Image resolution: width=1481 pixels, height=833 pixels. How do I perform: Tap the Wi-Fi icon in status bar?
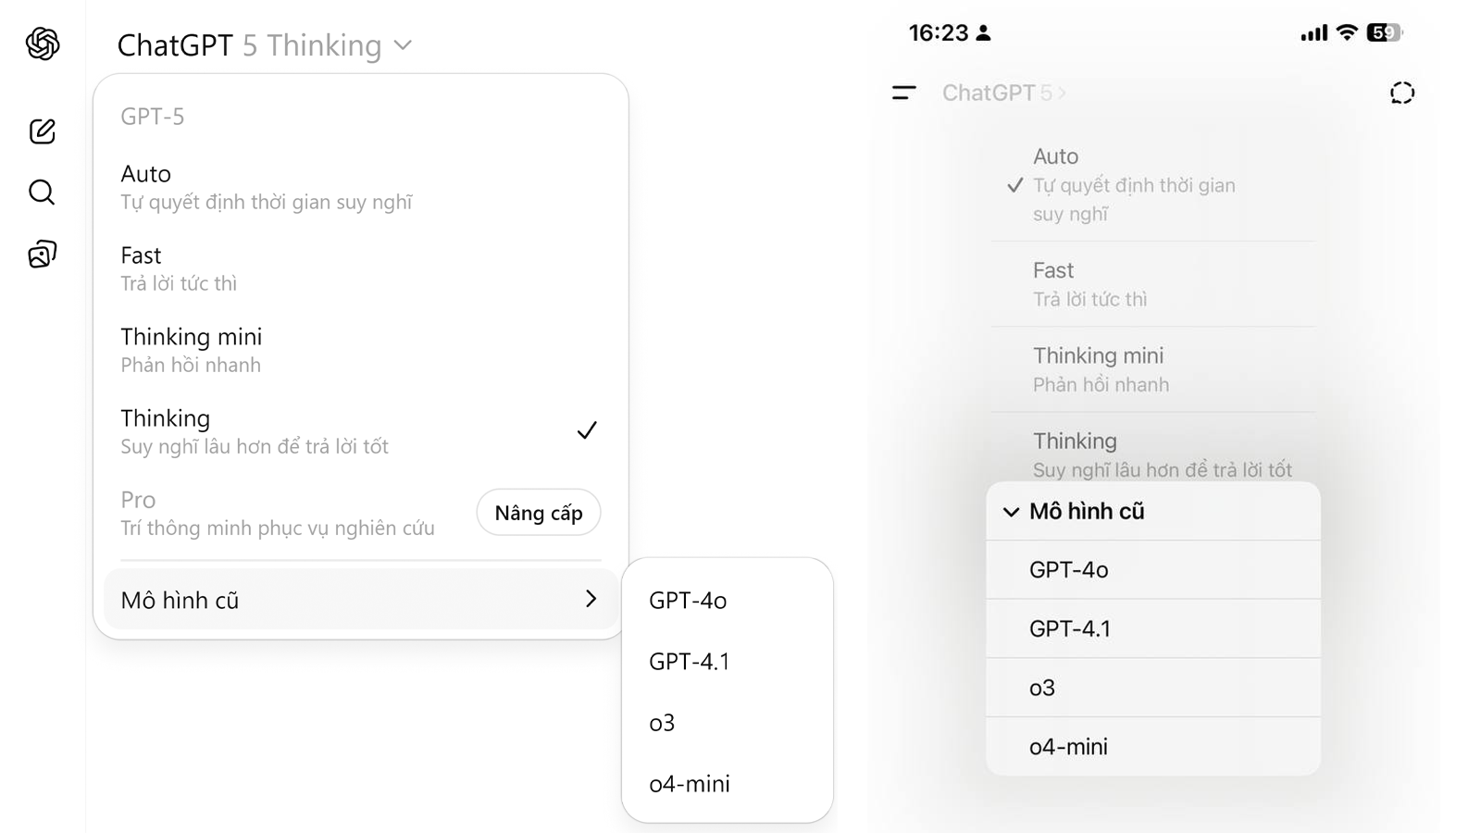click(1348, 33)
